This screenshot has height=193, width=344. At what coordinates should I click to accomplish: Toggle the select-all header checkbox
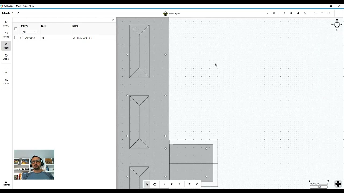(16, 29)
